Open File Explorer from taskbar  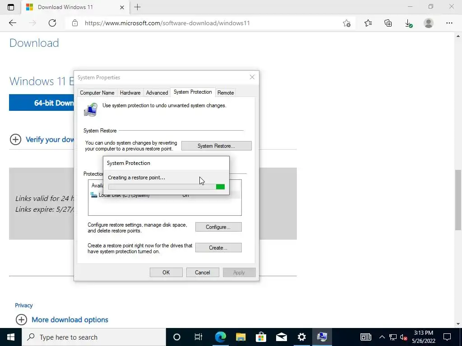[x=241, y=337]
